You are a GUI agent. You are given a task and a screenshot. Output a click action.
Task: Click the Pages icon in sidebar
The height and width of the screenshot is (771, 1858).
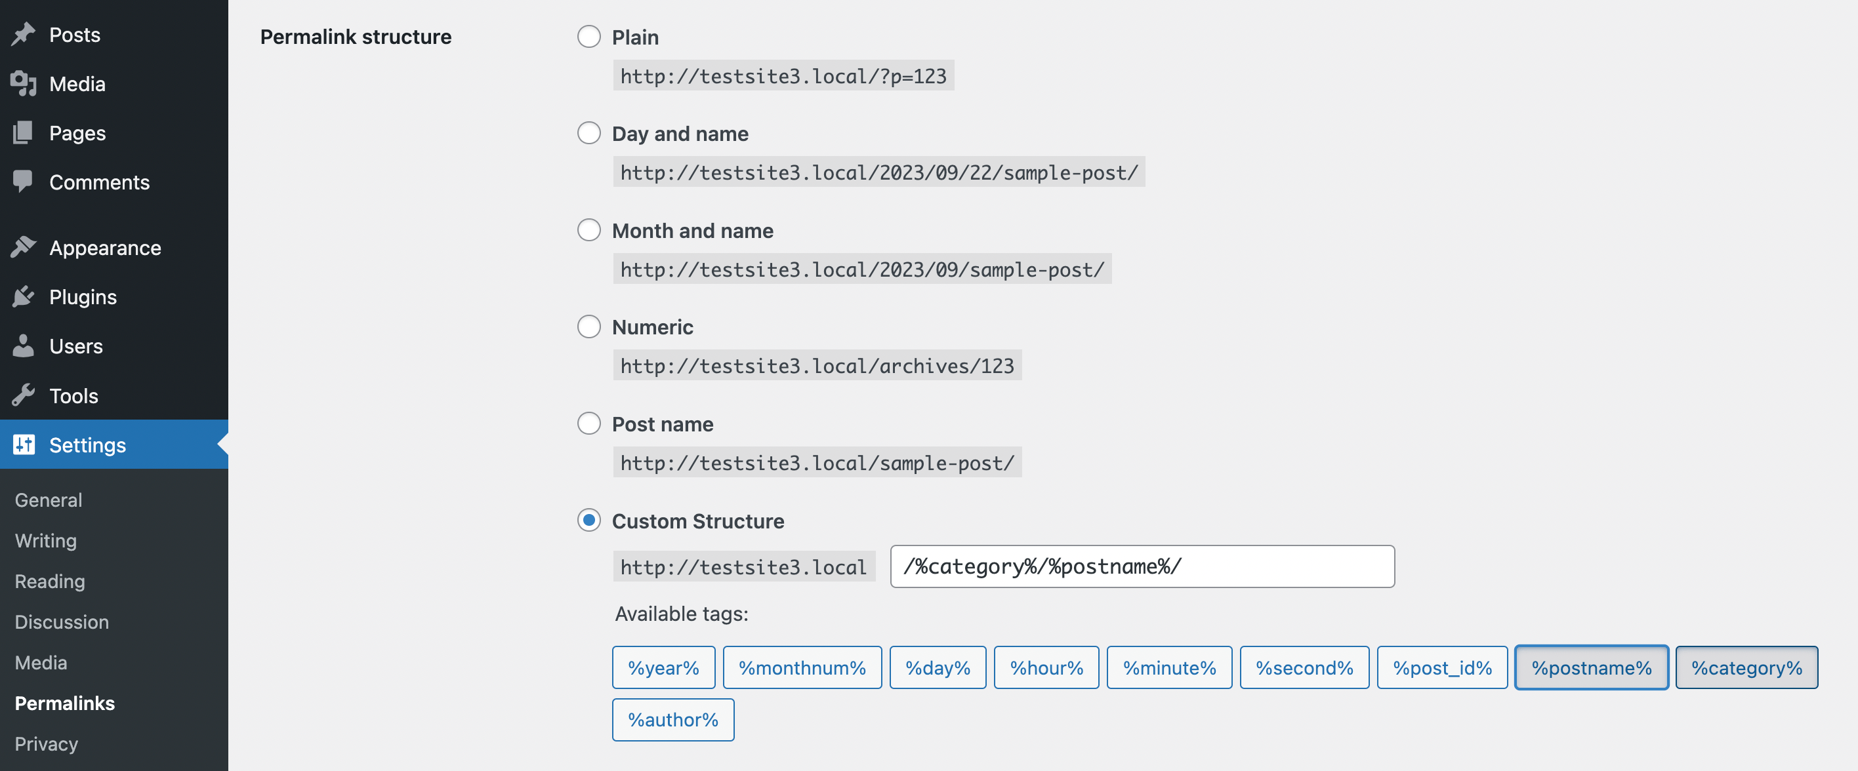[x=24, y=132]
